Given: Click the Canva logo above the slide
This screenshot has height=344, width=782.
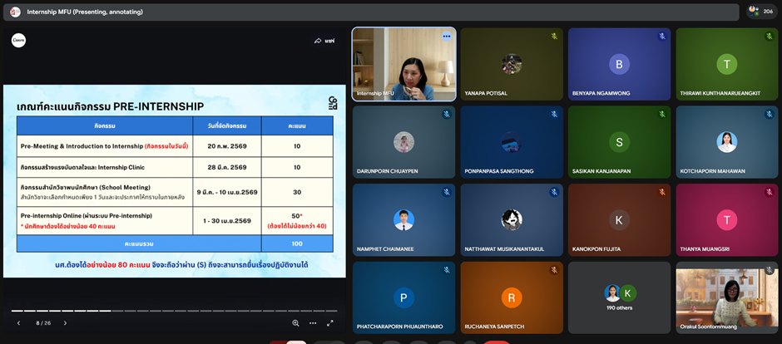Looking at the screenshot, I should pos(18,40).
